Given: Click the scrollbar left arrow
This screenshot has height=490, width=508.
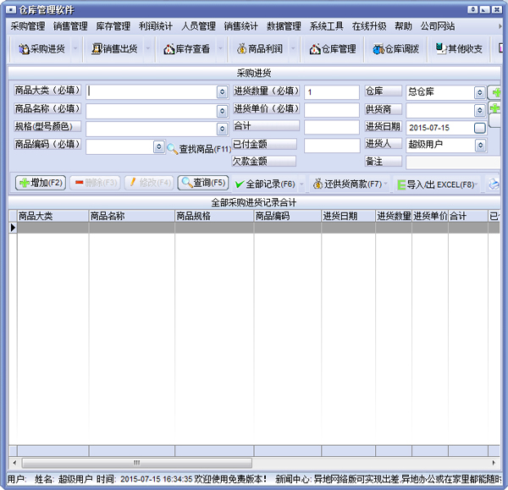Looking at the screenshot, I should [14, 462].
